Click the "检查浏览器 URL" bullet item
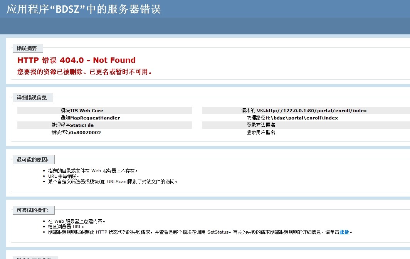The width and height of the screenshot is (410, 259). click(x=66, y=227)
